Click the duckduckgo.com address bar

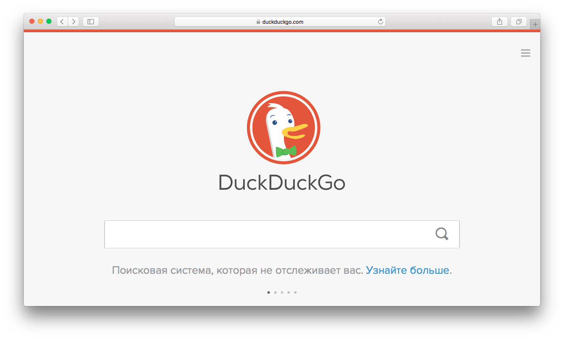(x=280, y=22)
